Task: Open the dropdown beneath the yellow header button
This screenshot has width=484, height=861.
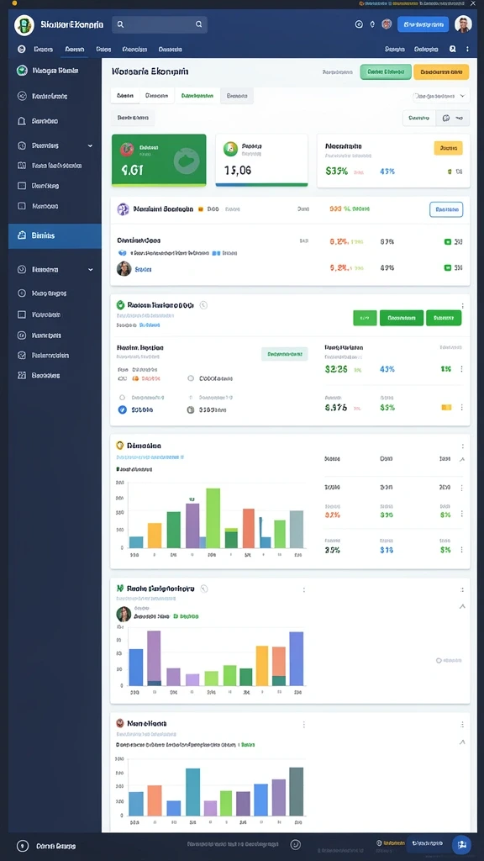Action: coord(440,96)
